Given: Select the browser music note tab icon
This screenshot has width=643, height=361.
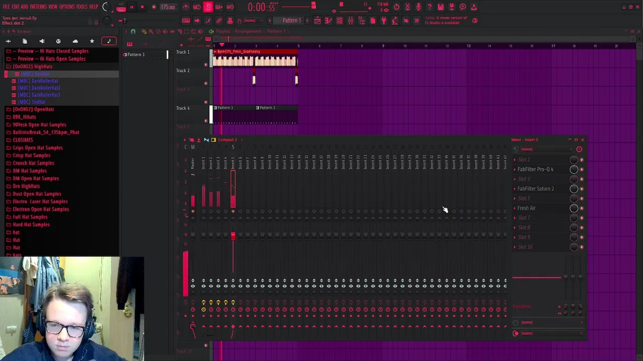Looking at the screenshot, I should (x=109, y=41).
